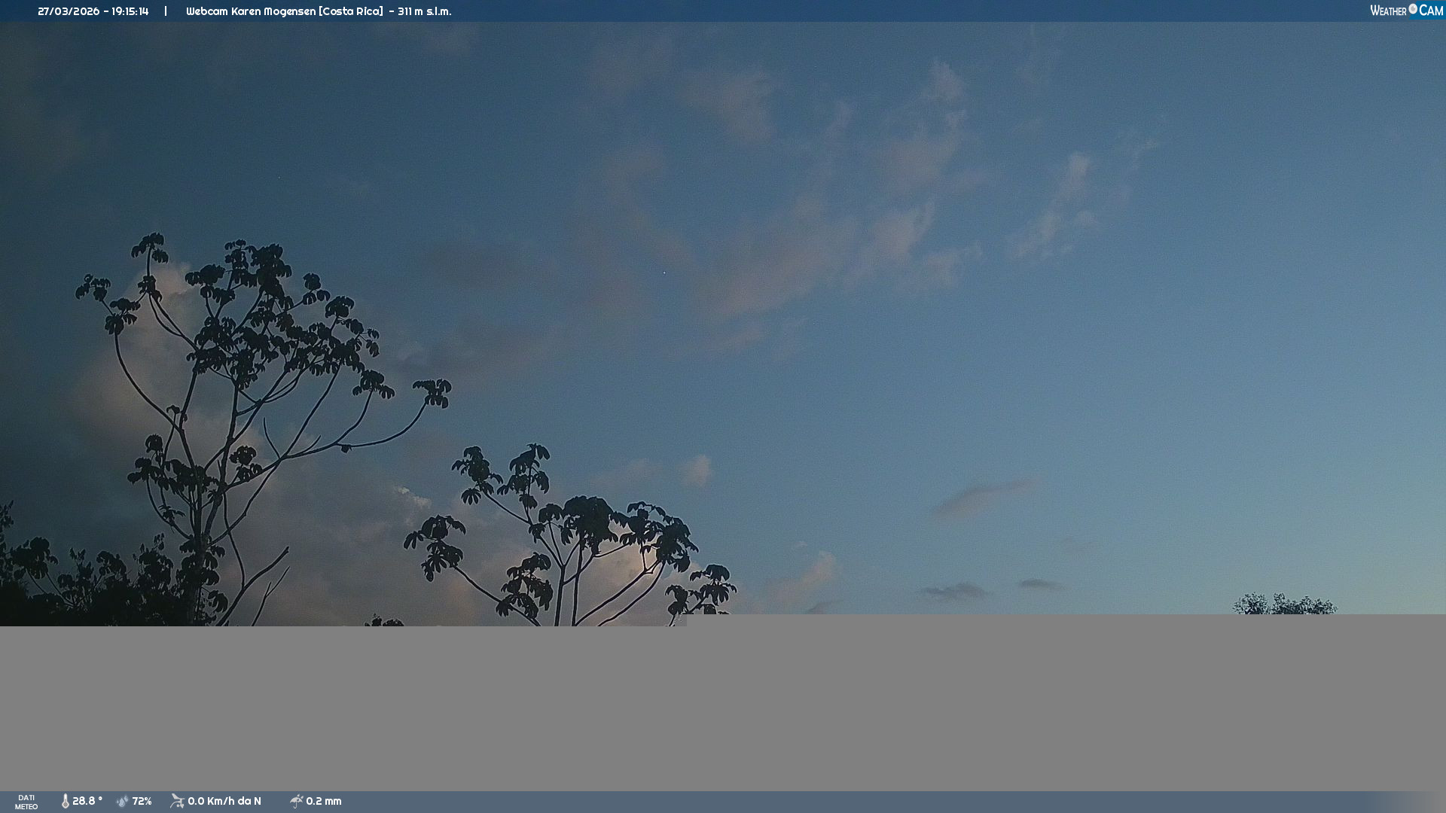Click the 311 m s.l.m. altitude text
This screenshot has width=1446, height=813.
(425, 11)
